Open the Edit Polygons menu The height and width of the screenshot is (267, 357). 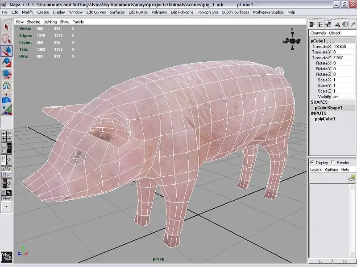click(182, 12)
